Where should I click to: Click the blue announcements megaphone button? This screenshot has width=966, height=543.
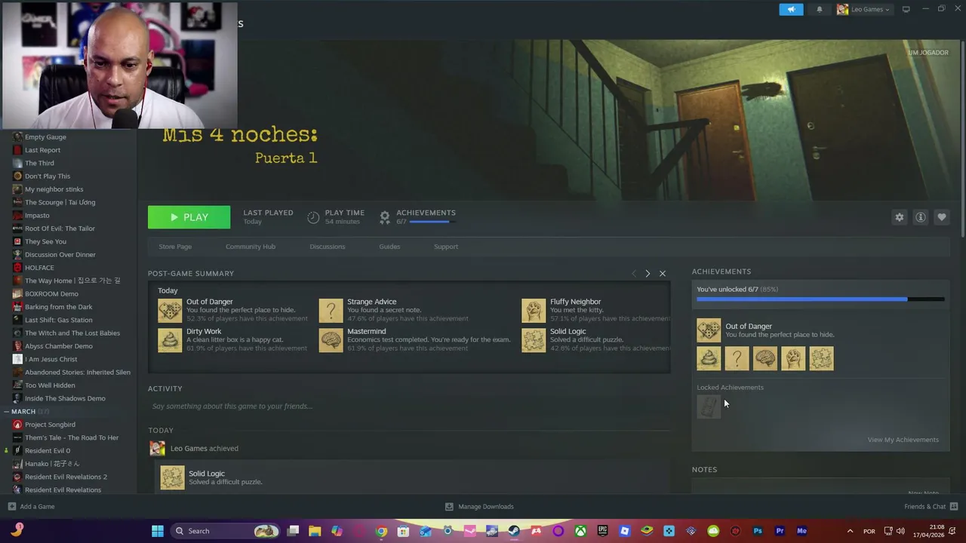coord(791,9)
